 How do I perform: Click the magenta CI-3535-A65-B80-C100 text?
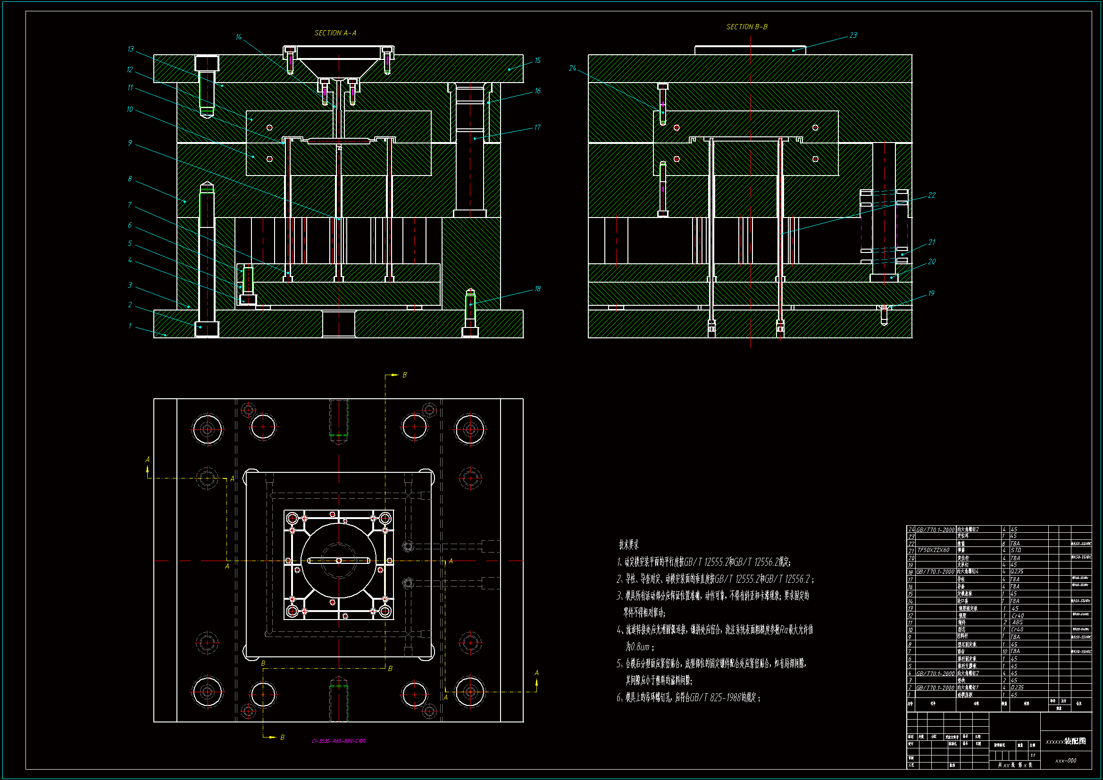point(339,741)
